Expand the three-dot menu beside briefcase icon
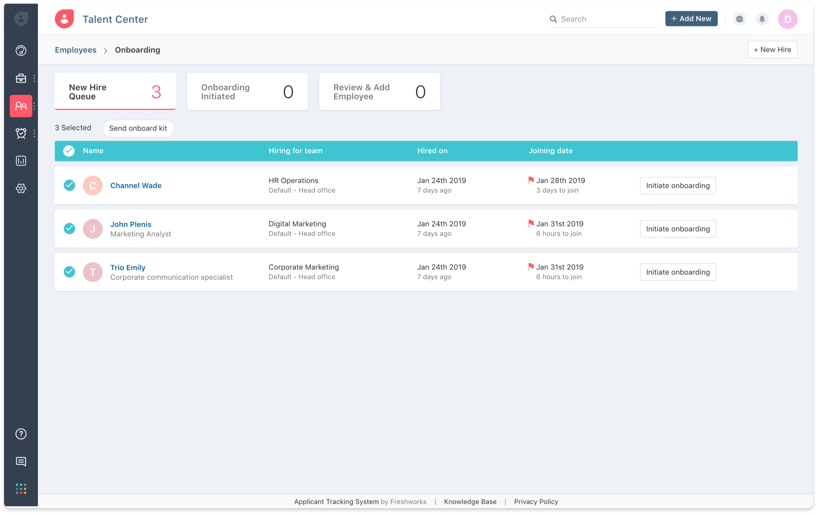 click(x=34, y=78)
